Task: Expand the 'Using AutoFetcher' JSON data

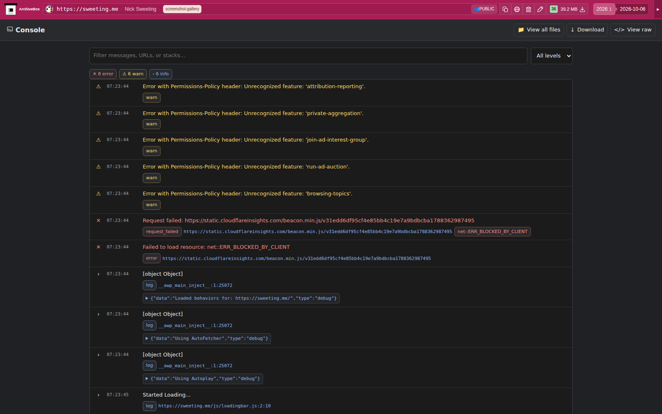Action: [207, 338]
